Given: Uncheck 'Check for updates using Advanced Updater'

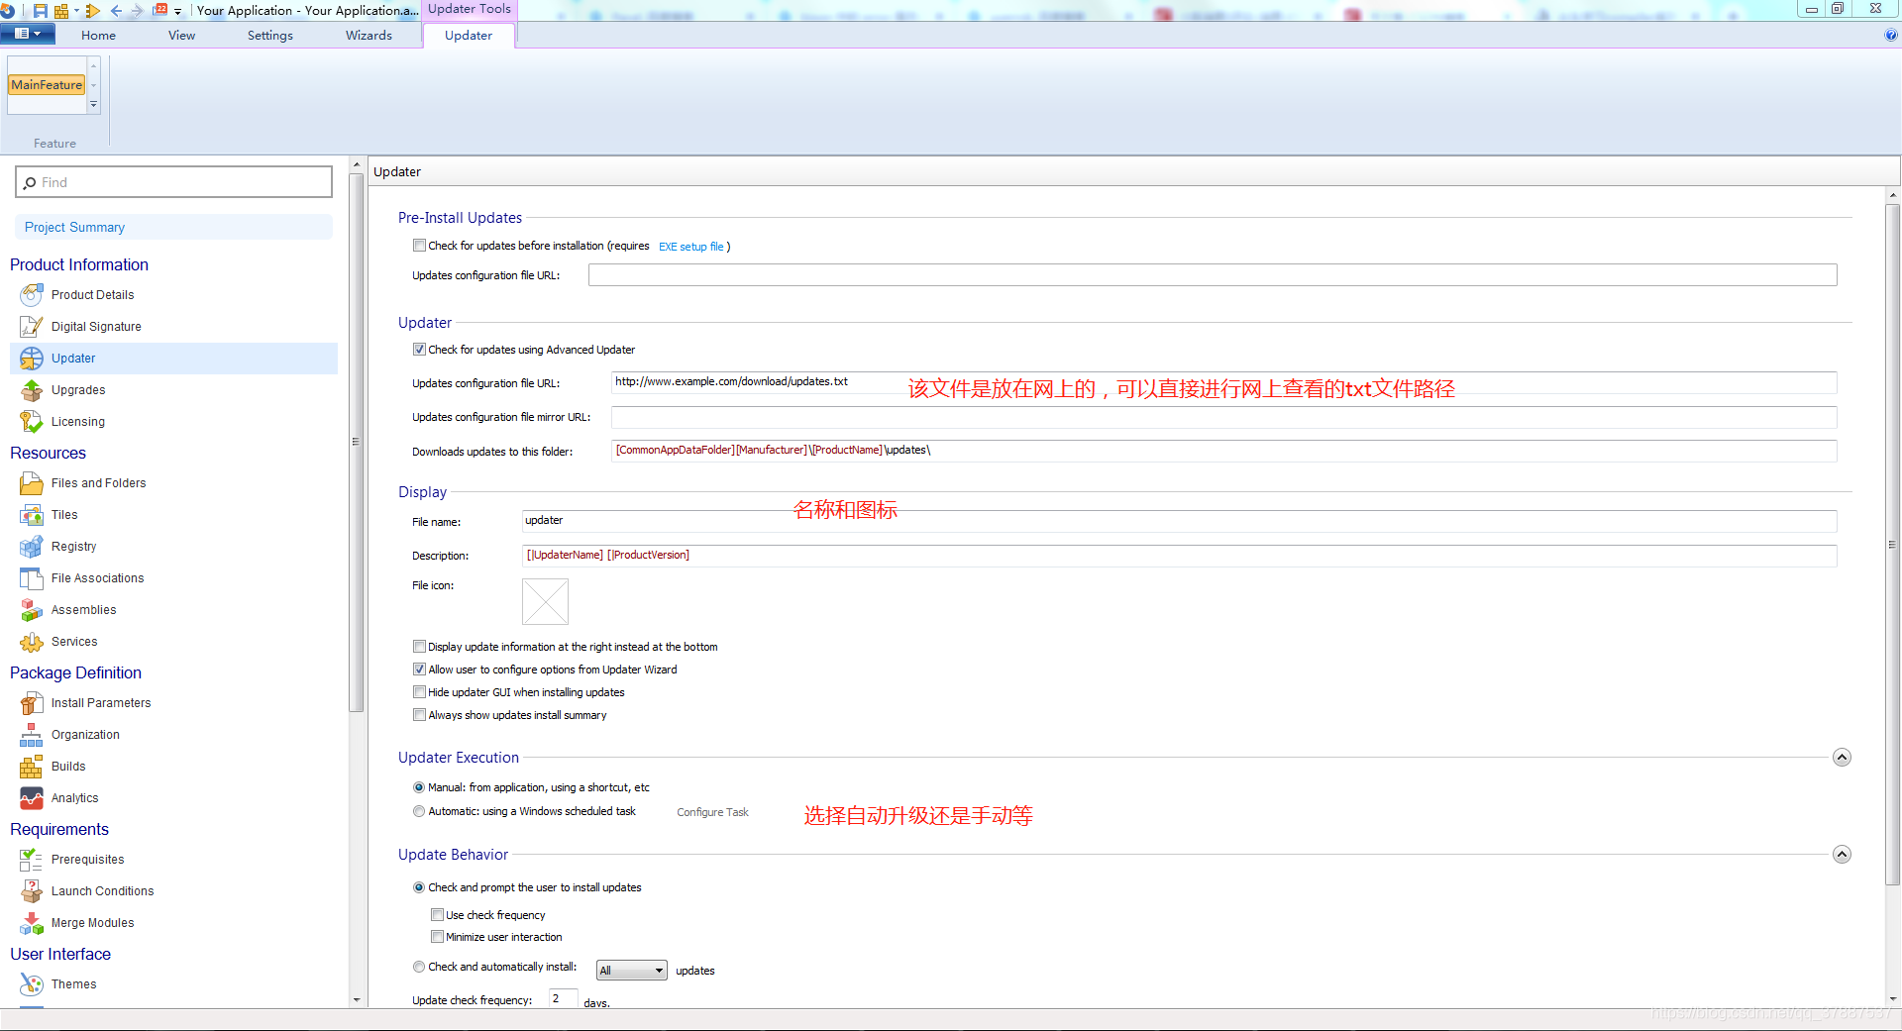Looking at the screenshot, I should point(419,349).
